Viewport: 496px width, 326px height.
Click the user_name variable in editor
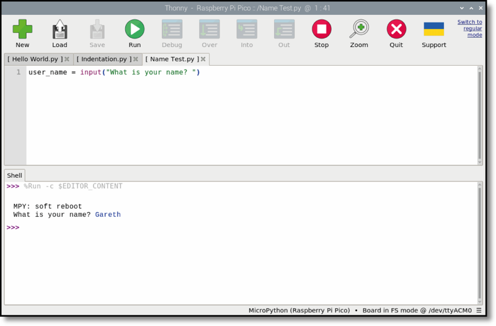(x=48, y=73)
